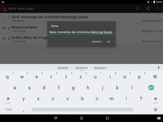The image size is (163, 122).
Task: Tap the m key
Action: [x=111, y=99]
